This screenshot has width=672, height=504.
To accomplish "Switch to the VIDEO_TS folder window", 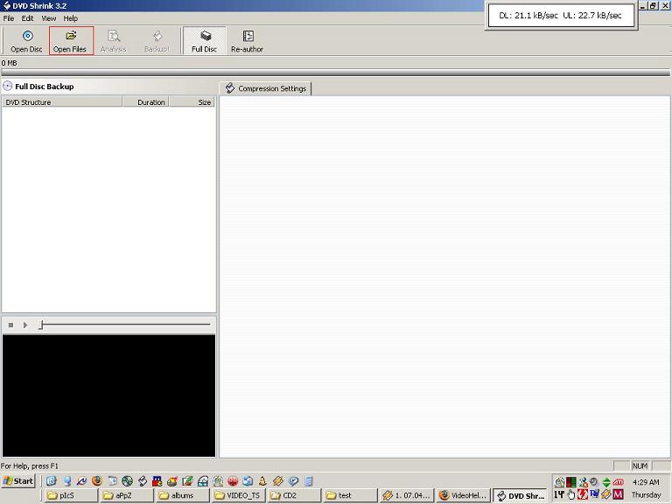I will click(x=238, y=495).
